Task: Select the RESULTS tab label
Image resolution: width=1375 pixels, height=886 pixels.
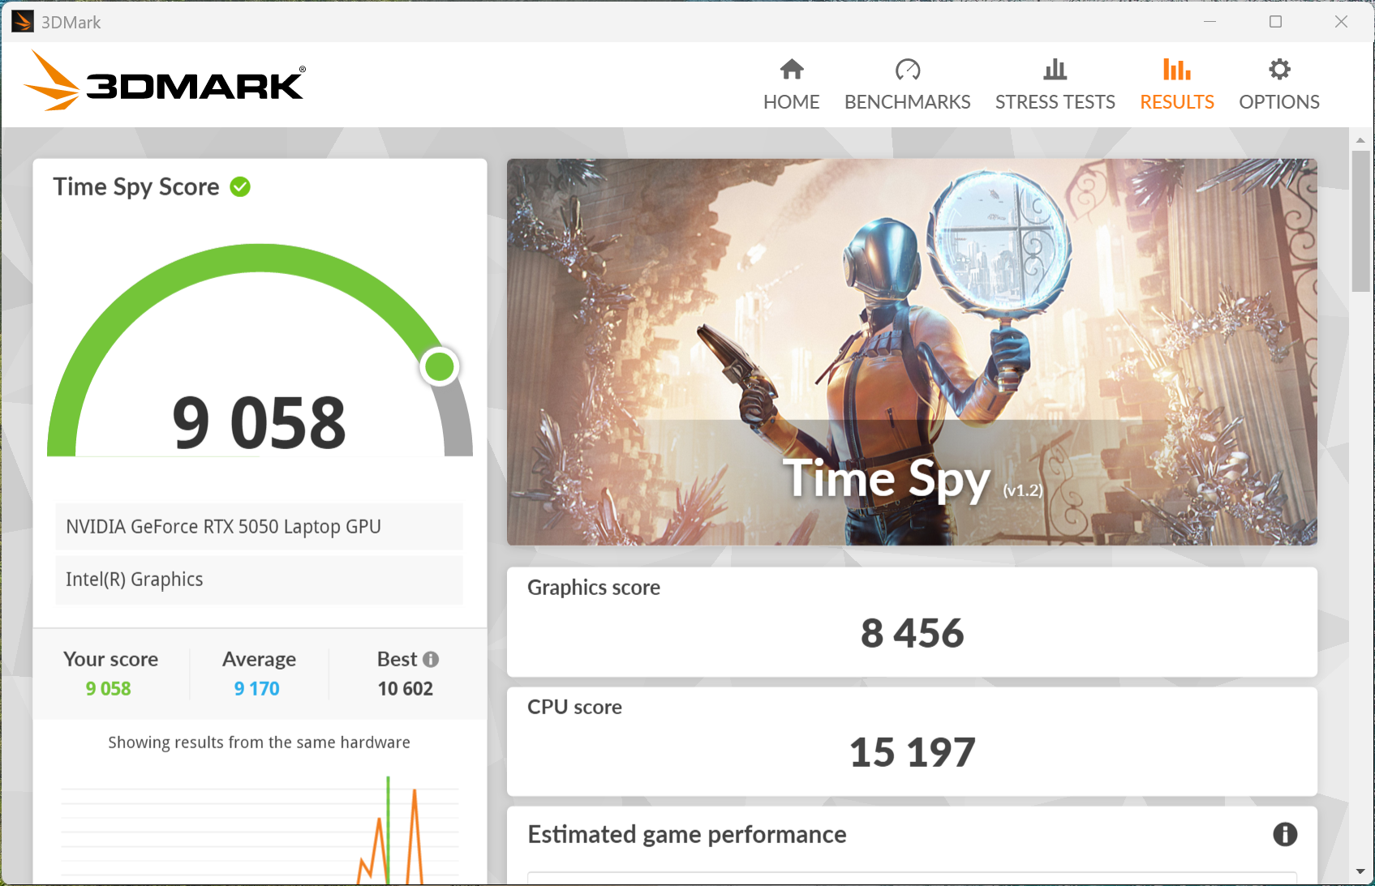Action: (1177, 102)
